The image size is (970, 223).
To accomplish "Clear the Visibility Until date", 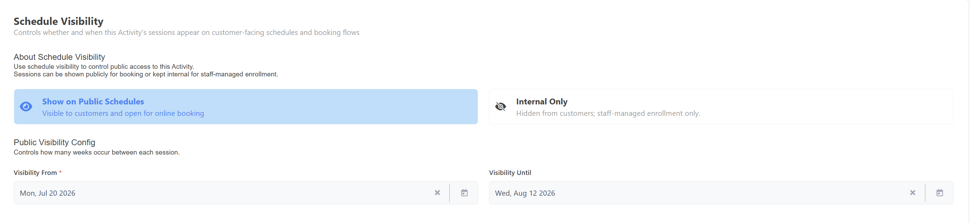I will (912, 193).
